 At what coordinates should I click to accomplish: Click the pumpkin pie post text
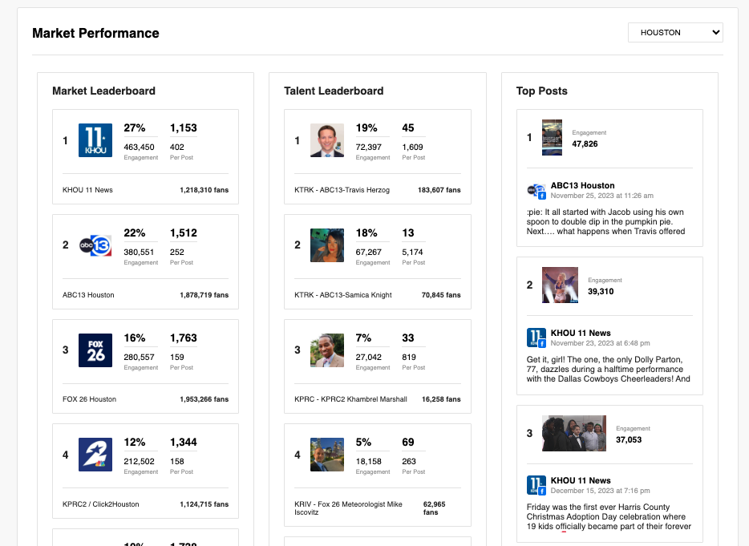pos(606,221)
